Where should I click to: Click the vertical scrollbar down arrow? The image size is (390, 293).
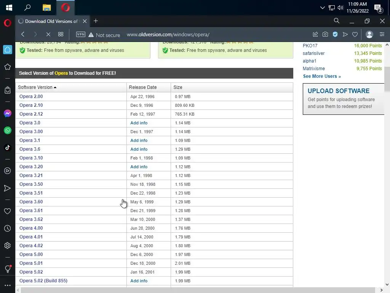click(387, 285)
